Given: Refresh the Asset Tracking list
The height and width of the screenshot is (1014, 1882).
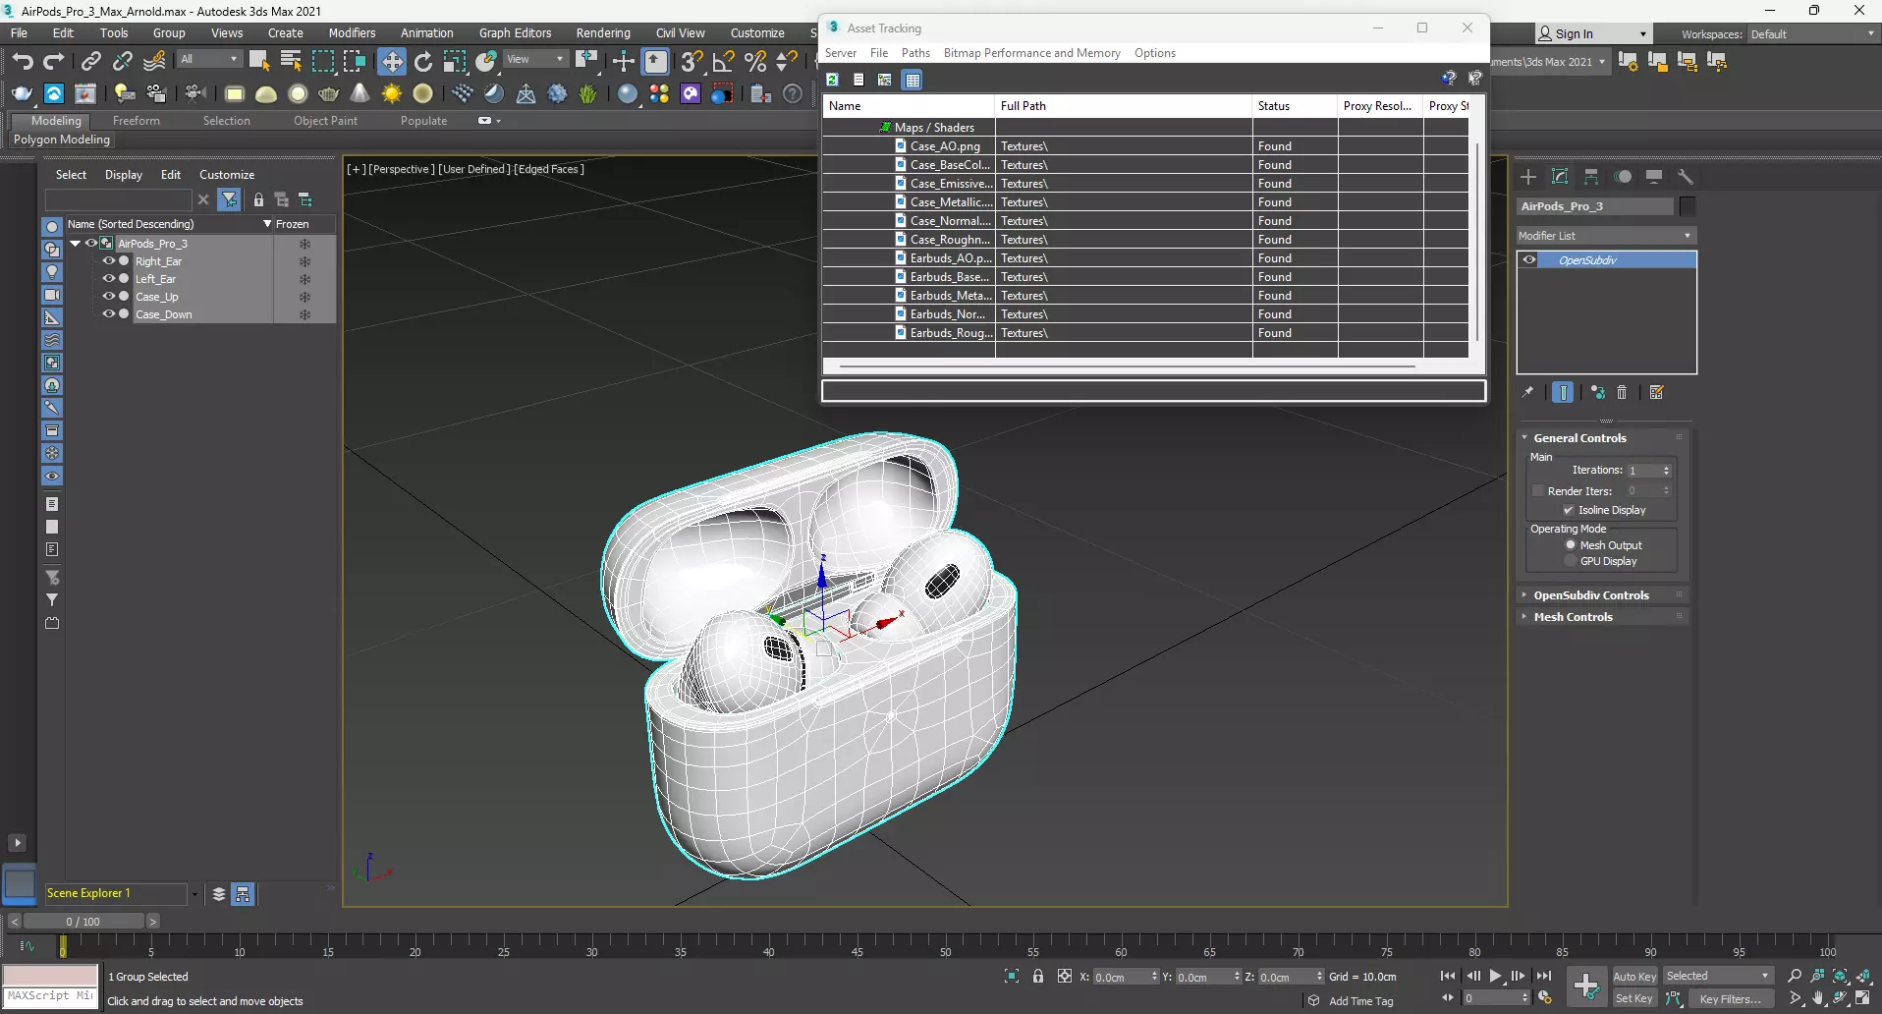Looking at the screenshot, I should [832, 80].
